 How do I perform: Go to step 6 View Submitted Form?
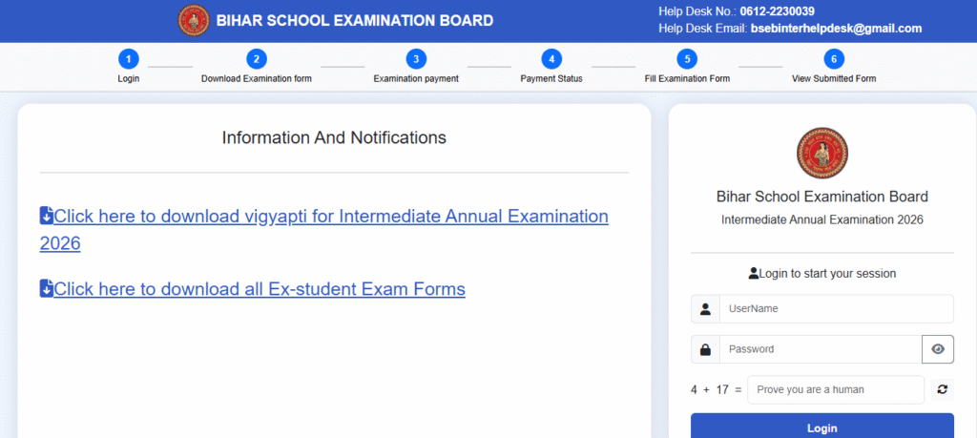[833, 59]
